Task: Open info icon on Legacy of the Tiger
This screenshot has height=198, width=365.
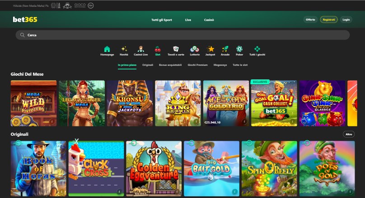Action: pyautogui.click(x=100, y=121)
